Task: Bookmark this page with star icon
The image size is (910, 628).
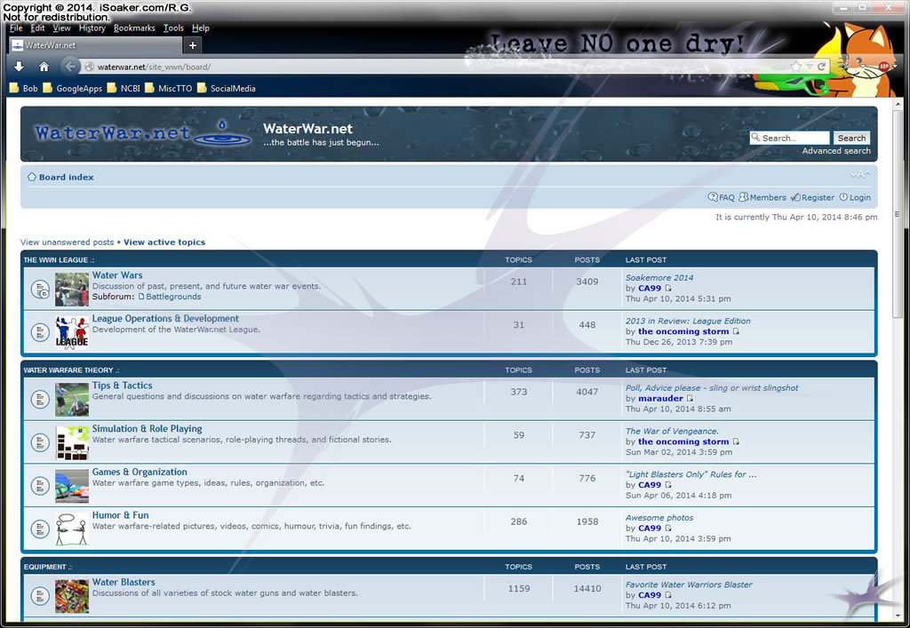Action: point(795,67)
